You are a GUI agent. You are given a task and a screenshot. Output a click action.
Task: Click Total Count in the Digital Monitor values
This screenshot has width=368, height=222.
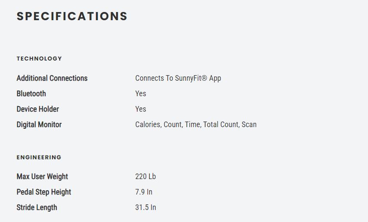[221, 125]
